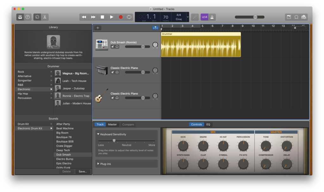Select Jasper - Dubstep drummer
This screenshot has height=192, width=324.
tap(73, 88)
